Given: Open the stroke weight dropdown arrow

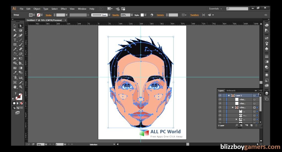Looking at the screenshot, I should click(x=67, y=15).
